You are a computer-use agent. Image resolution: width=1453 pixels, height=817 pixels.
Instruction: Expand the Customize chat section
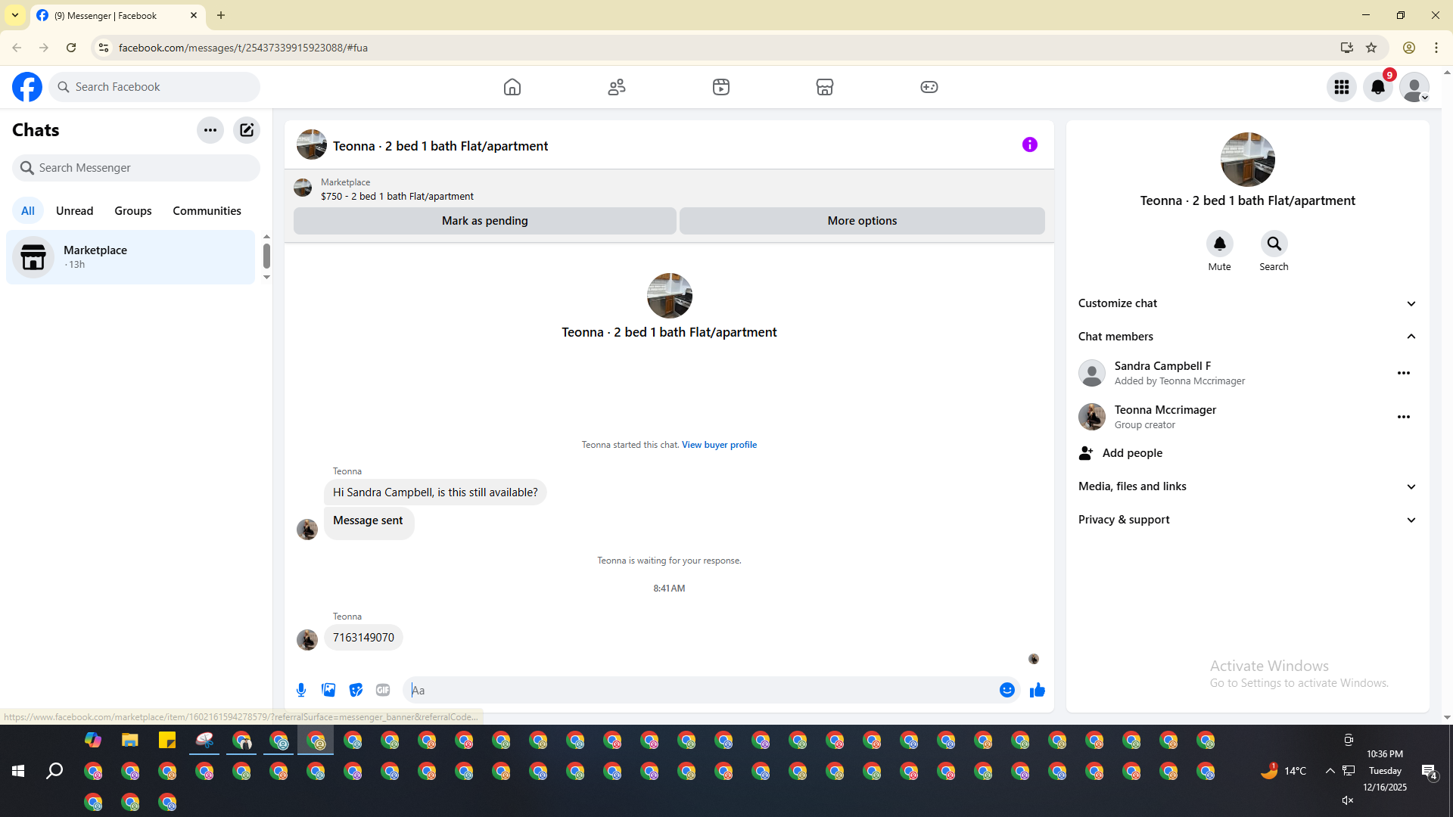tap(1247, 303)
